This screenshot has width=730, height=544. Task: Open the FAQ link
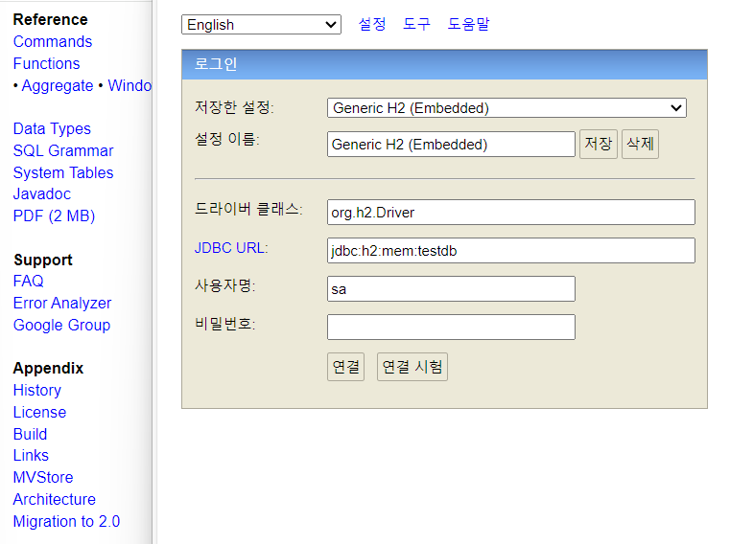click(29, 282)
